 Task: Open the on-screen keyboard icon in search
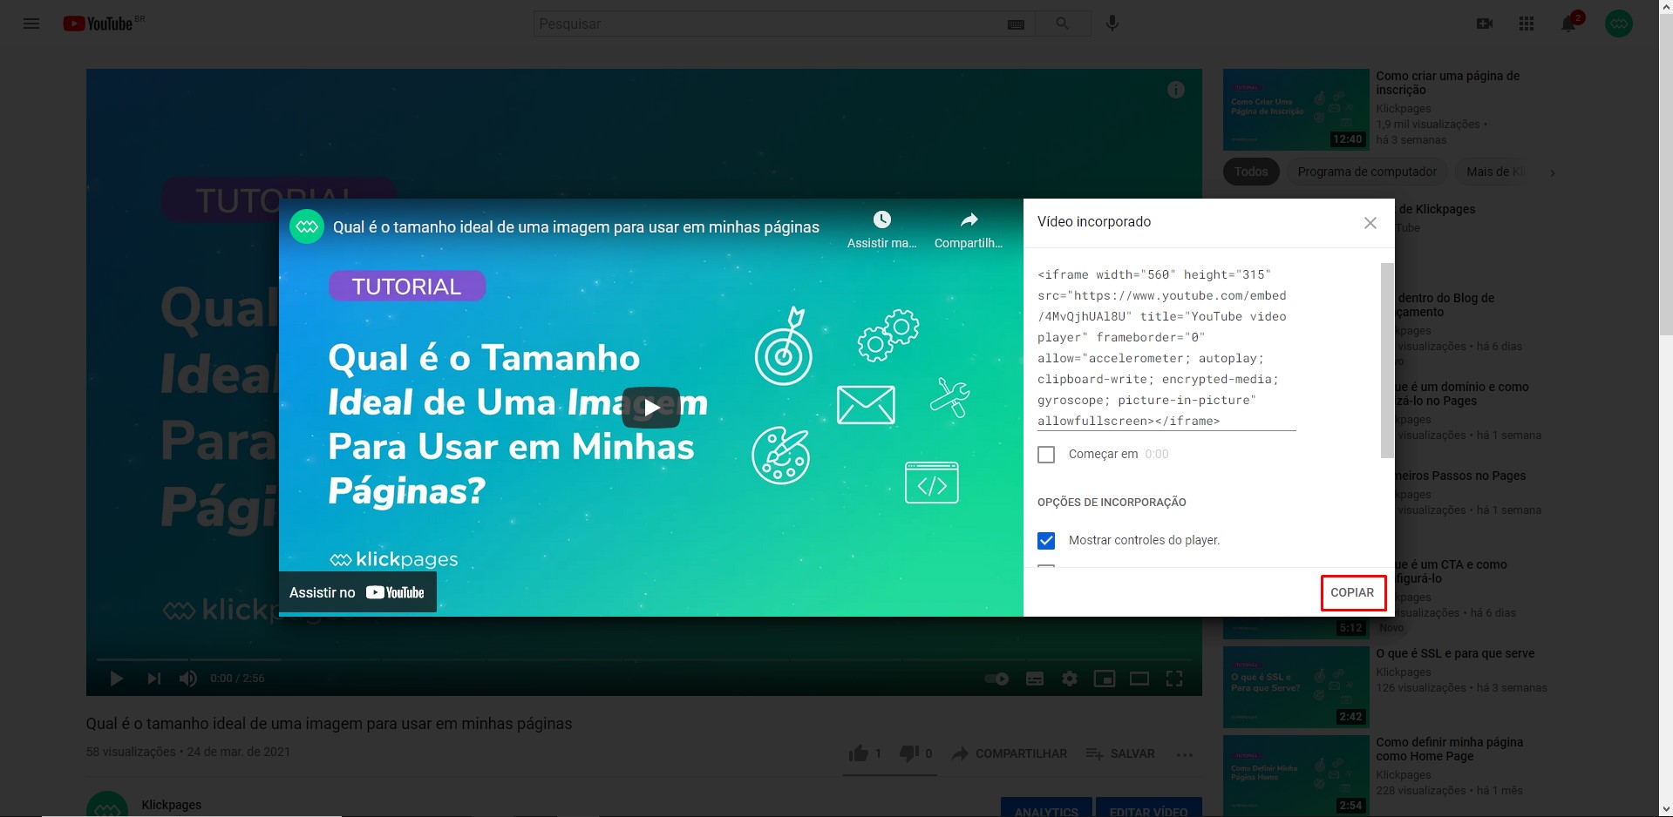[x=1016, y=24]
